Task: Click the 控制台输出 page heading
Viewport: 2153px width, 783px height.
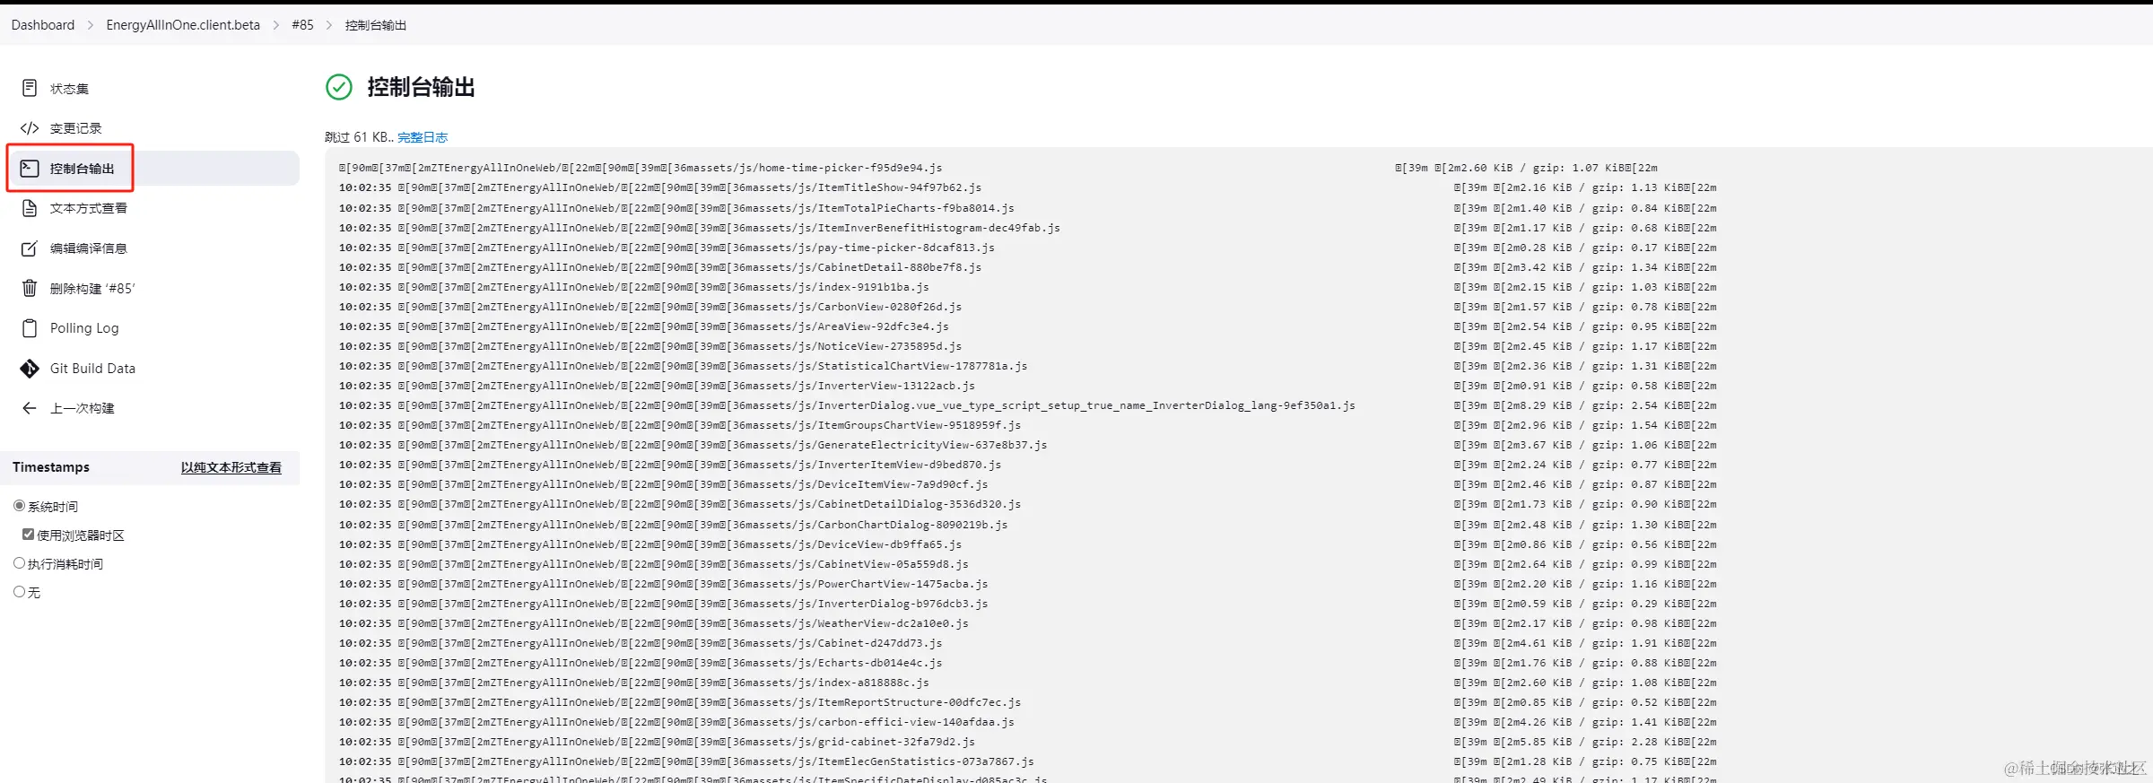Action: [x=421, y=87]
